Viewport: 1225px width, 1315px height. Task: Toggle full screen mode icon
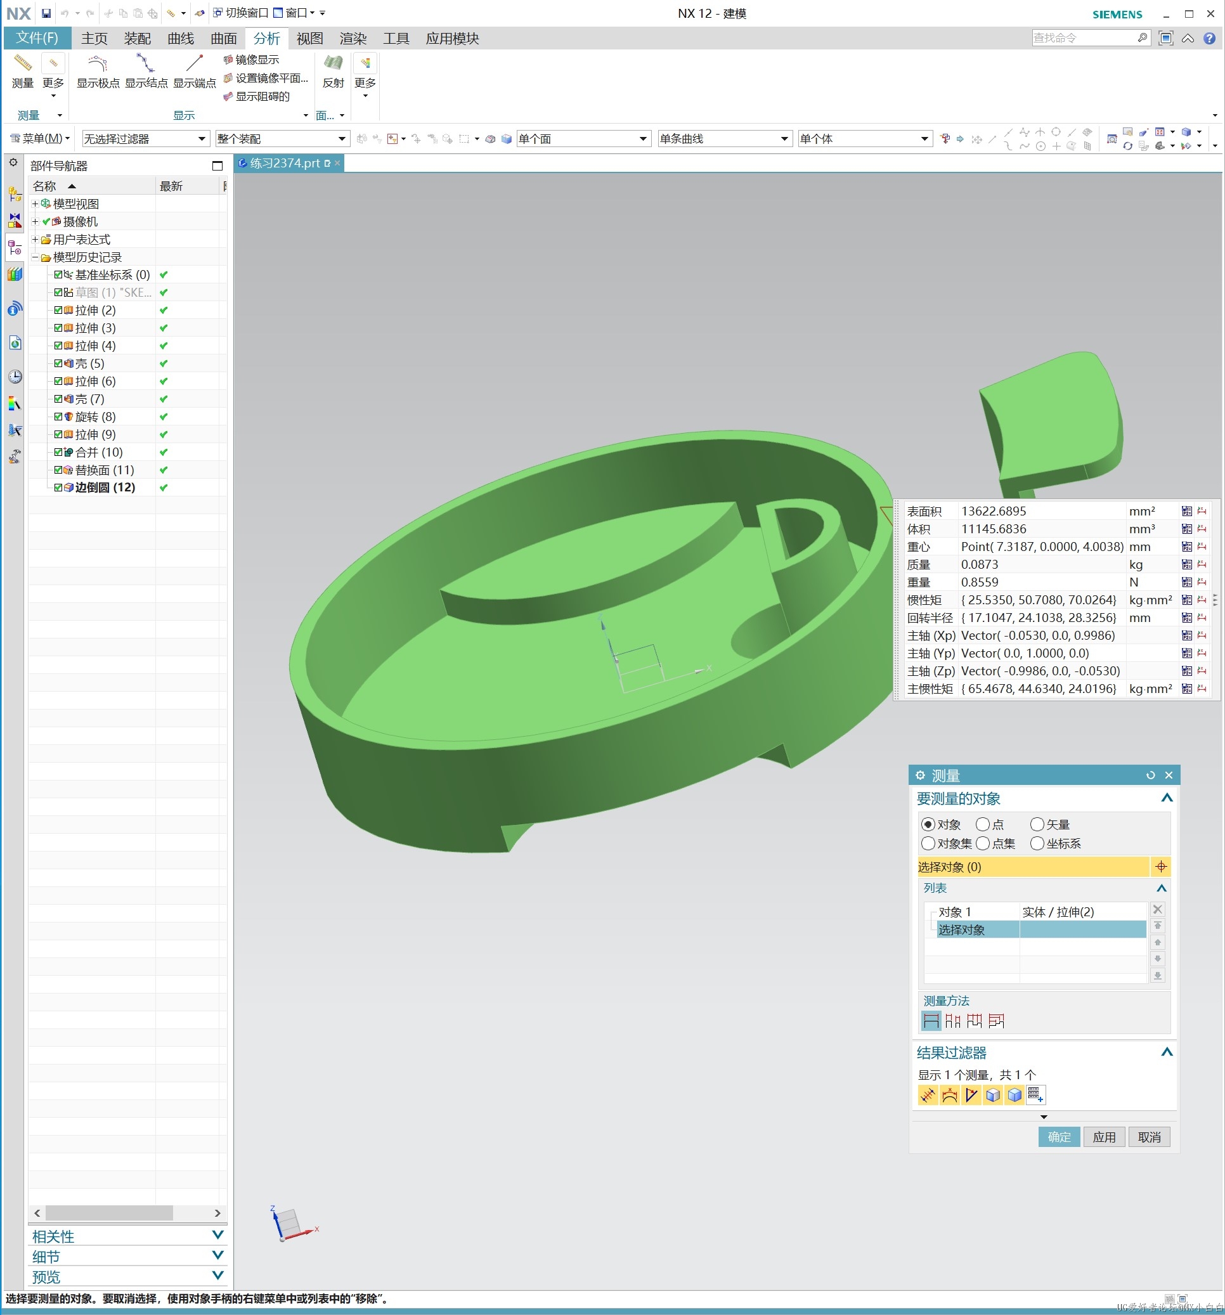coord(1165,39)
